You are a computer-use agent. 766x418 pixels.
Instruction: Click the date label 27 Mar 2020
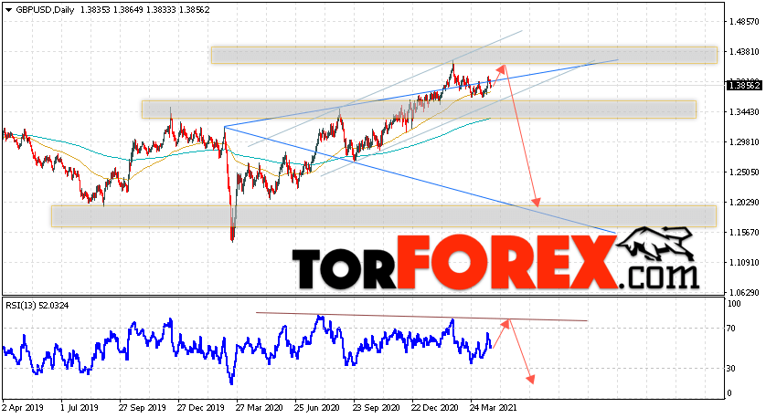coord(259,407)
